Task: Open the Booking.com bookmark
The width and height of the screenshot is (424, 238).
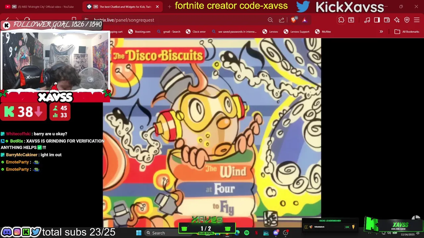Action: [139, 32]
